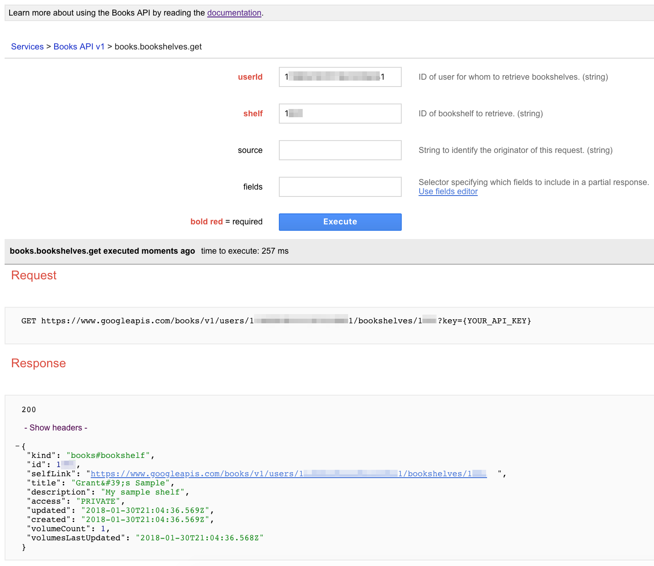This screenshot has height=566, width=654.
Task: Click the red shelf field label
Action: point(253,114)
